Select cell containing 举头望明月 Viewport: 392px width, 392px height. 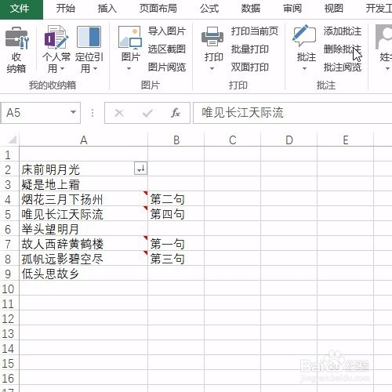[84, 229]
